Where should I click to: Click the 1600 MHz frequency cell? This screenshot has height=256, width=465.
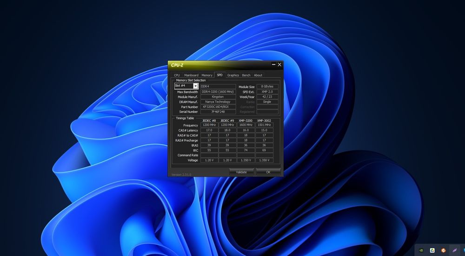(246, 125)
